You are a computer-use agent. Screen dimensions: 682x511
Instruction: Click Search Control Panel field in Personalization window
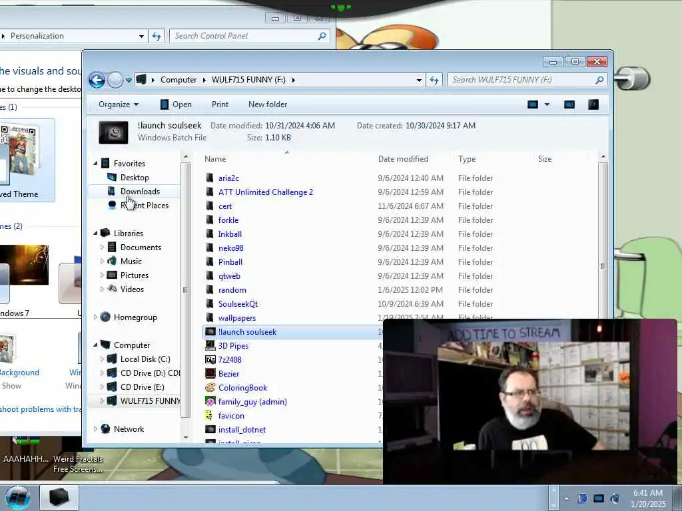pos(249,36)
